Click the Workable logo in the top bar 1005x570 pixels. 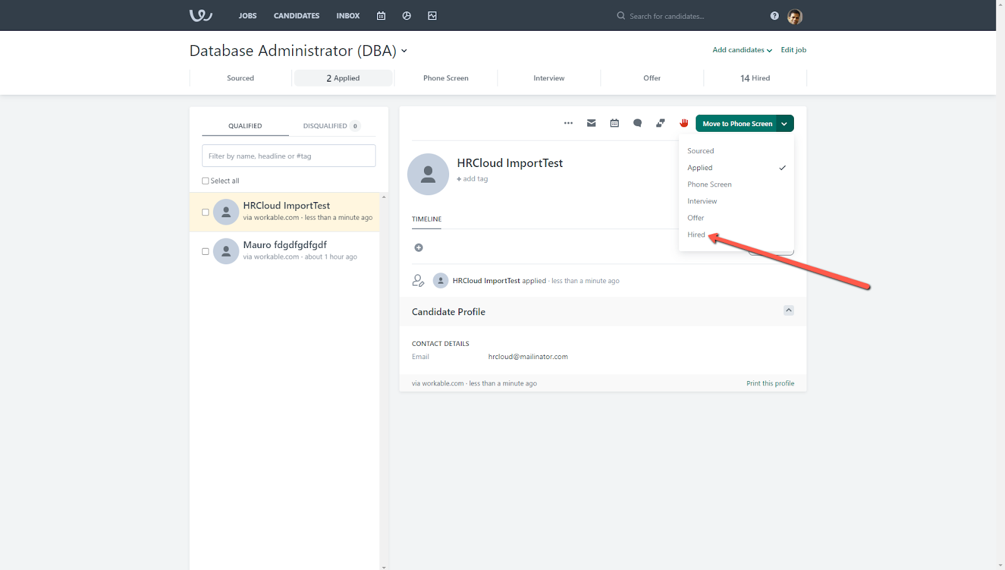click(201, 15)
